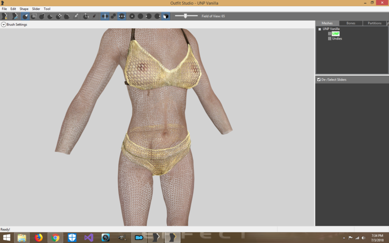The width and height of the screenshot is (389, 243).
Task: Open Visual Studio from taskbar
Action: 89,238
